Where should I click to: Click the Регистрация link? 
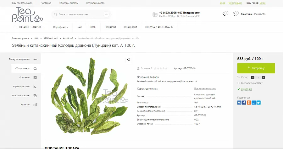235,3
